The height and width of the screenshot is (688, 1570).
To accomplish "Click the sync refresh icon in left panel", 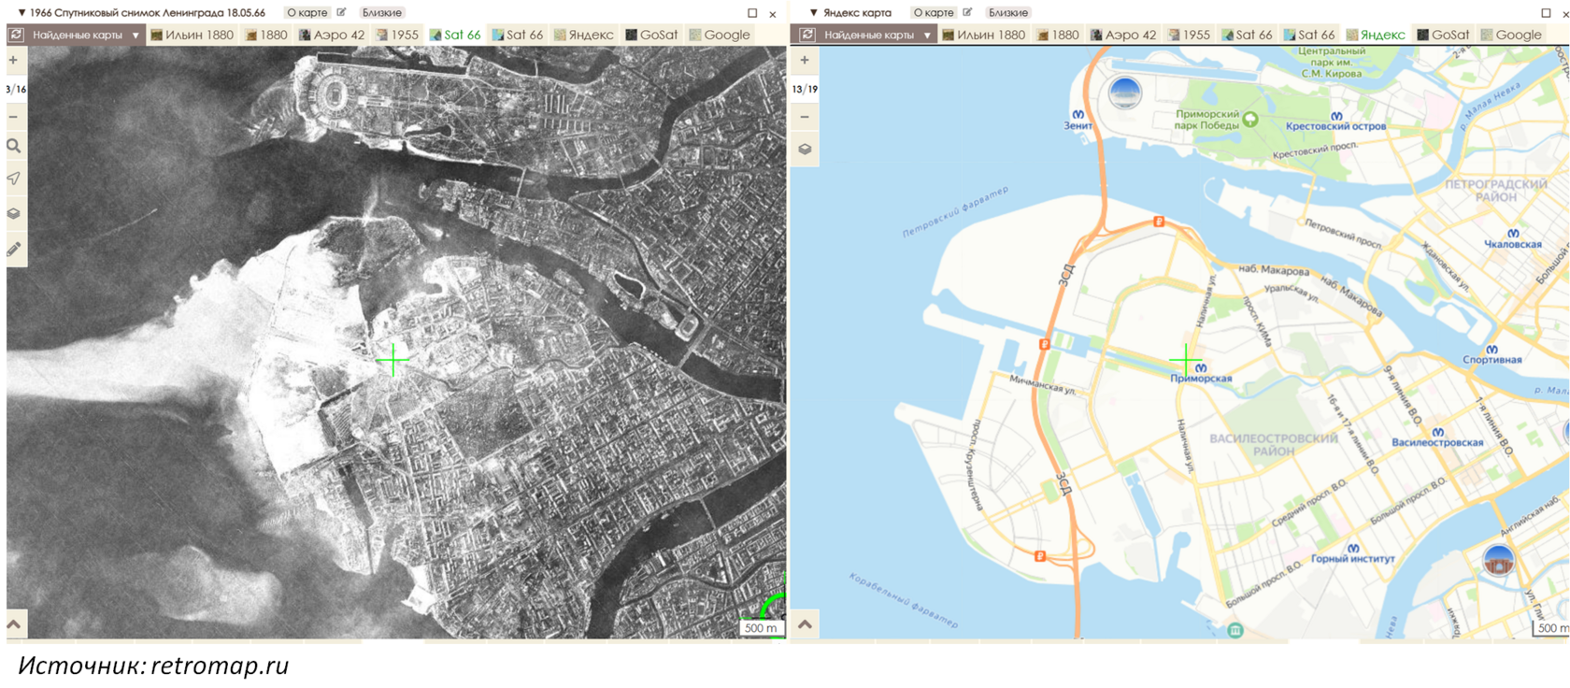I will click(x=16, y=35).
